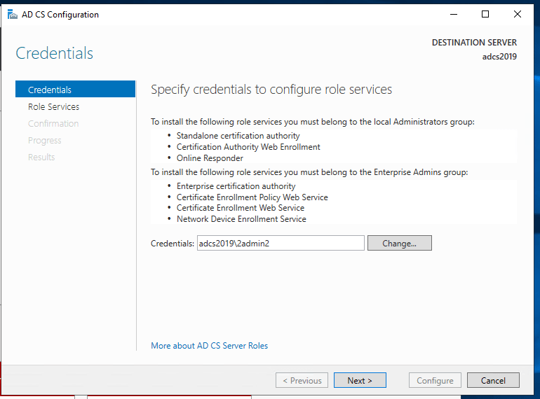The height and width of the screenshot is (399, 540).
Task: Cancel the configuration wizard
Action: coord(493,381)
